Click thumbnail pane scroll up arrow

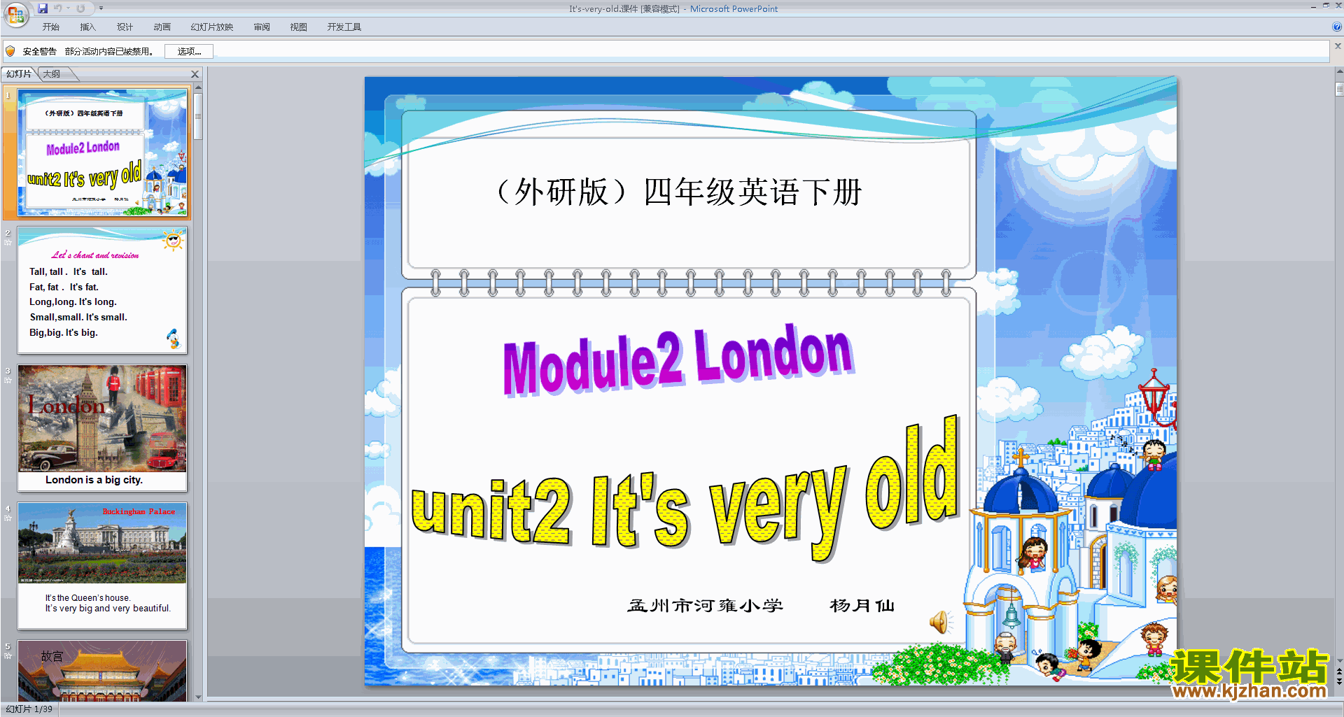coord(198,87)
